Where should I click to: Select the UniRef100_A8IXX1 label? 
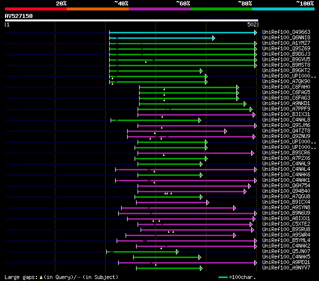pyautogui.click(x=286, y=219)
